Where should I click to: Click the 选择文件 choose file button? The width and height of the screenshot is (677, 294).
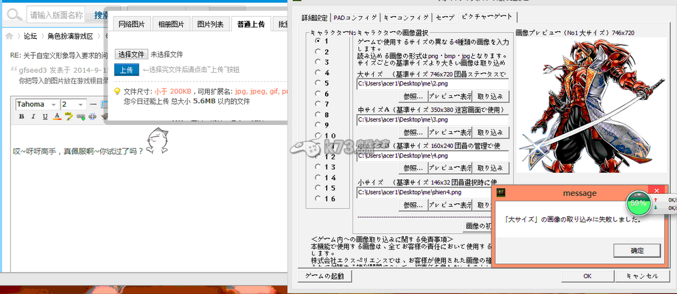point(130,54)
